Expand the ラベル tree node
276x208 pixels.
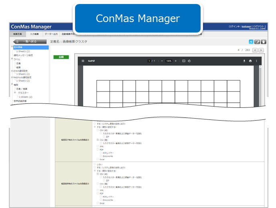tap(12, 59)
